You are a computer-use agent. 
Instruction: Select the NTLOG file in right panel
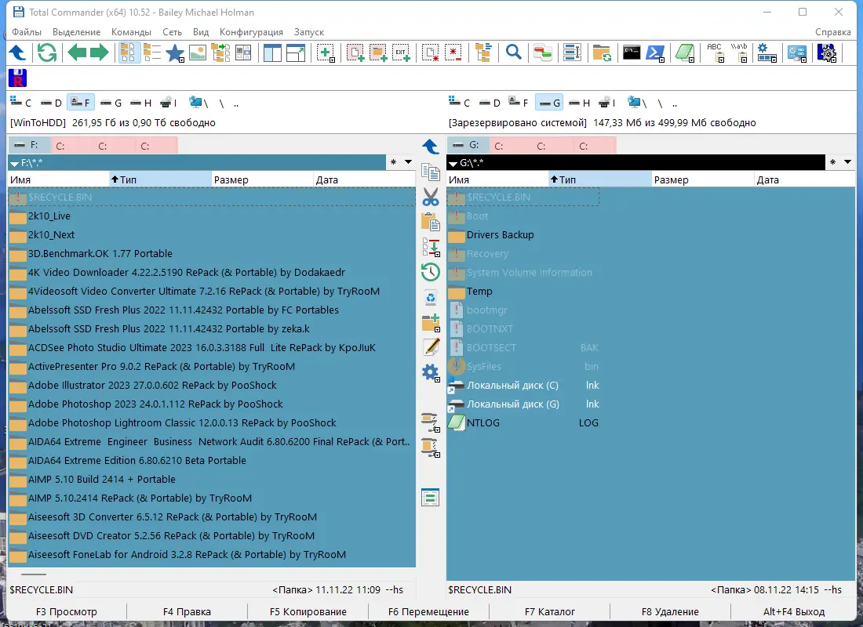click(x=523, y=423)
